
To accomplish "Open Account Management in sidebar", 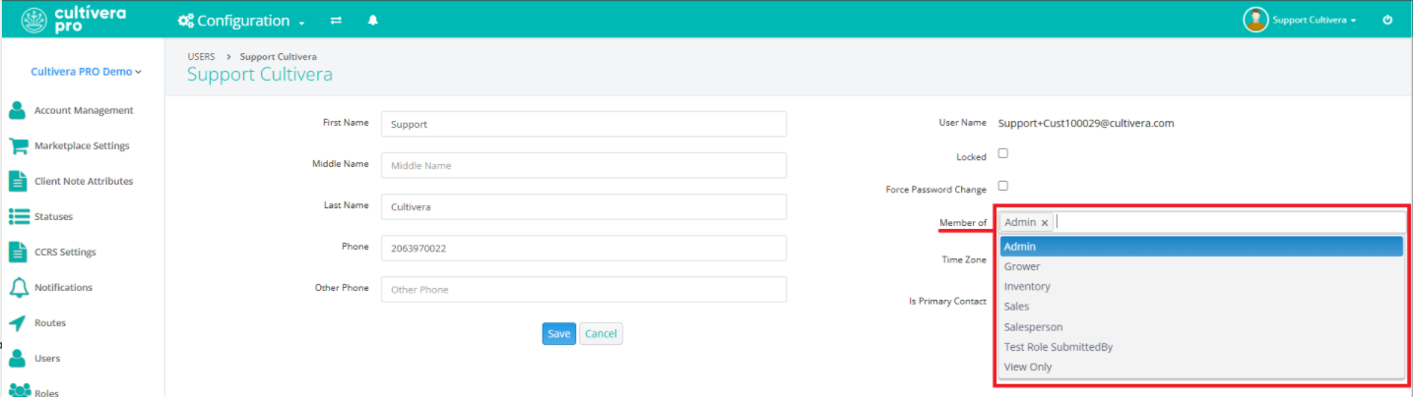I will point(84,111).
